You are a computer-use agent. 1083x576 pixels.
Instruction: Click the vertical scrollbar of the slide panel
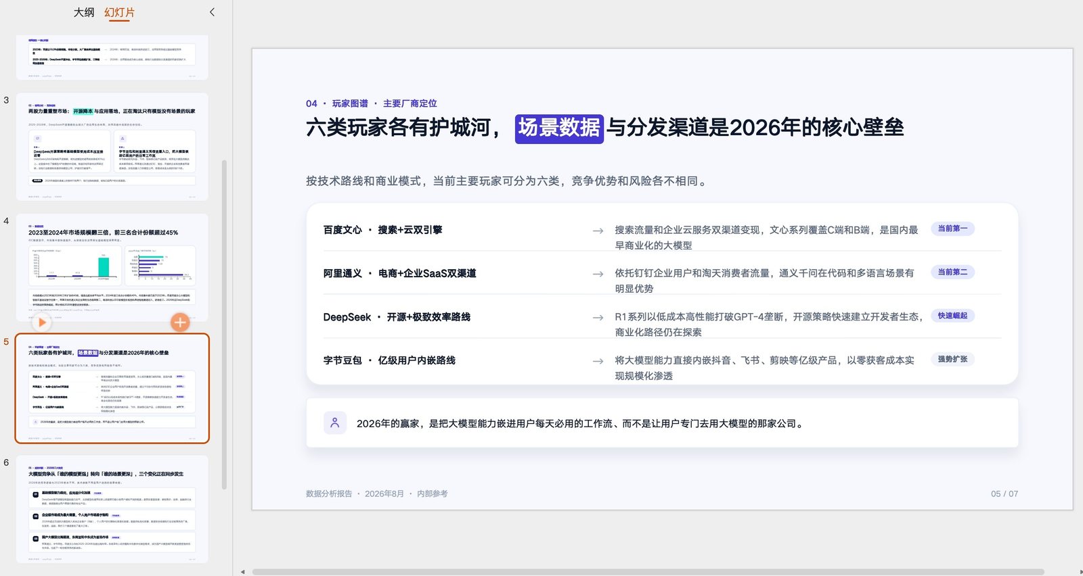coord(225,325)
